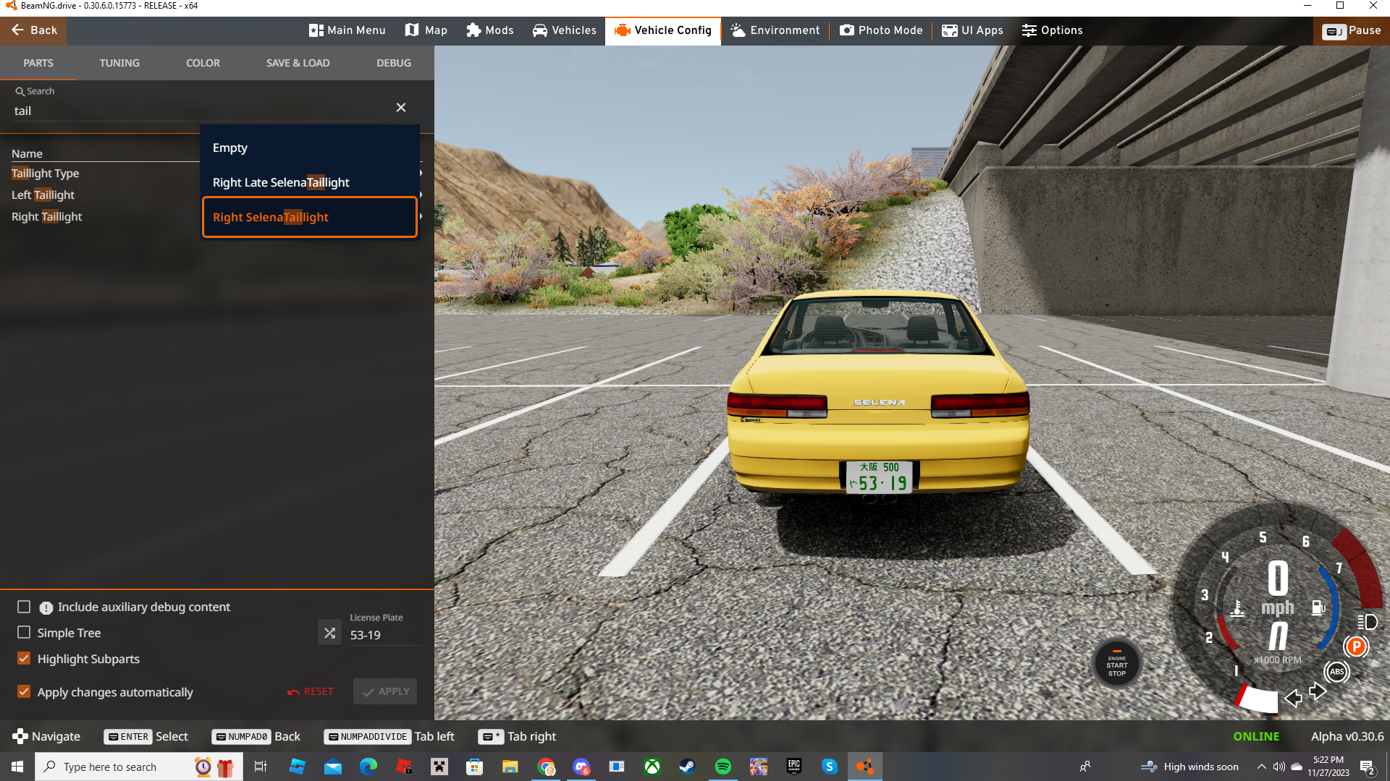The width and height of the screenshot is (1390, 781).
Task: Choose Right Late Selena Taillight option
Action: (310, 182)
